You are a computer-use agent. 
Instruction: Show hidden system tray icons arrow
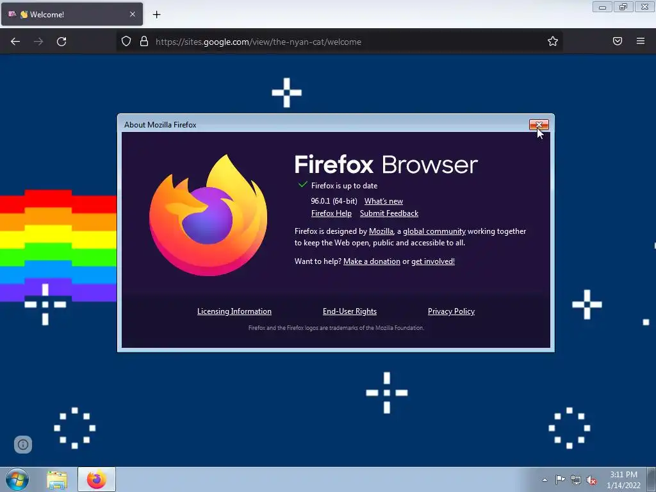[x=545, y=480]
